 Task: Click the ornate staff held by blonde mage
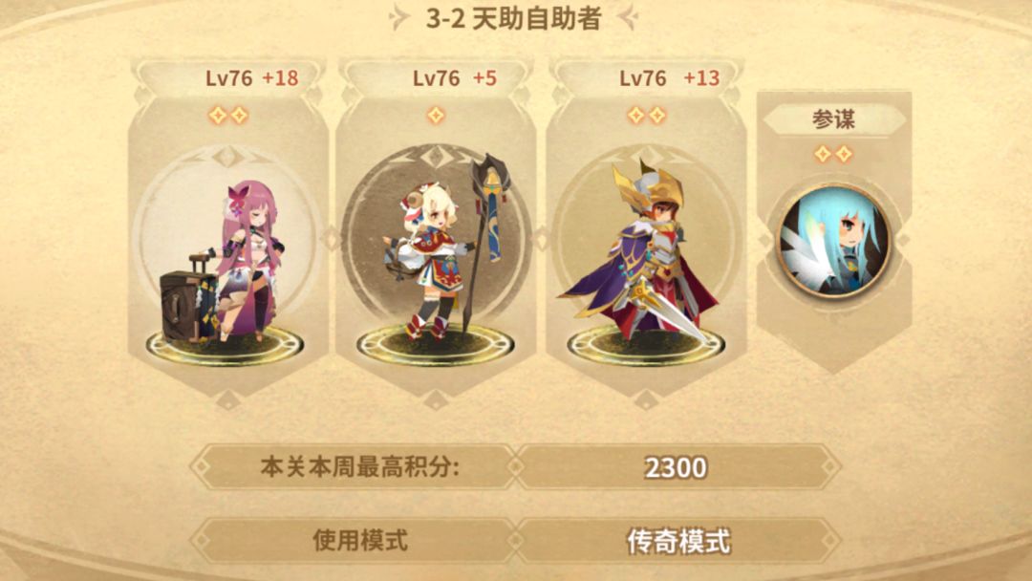tap(485, 237)
